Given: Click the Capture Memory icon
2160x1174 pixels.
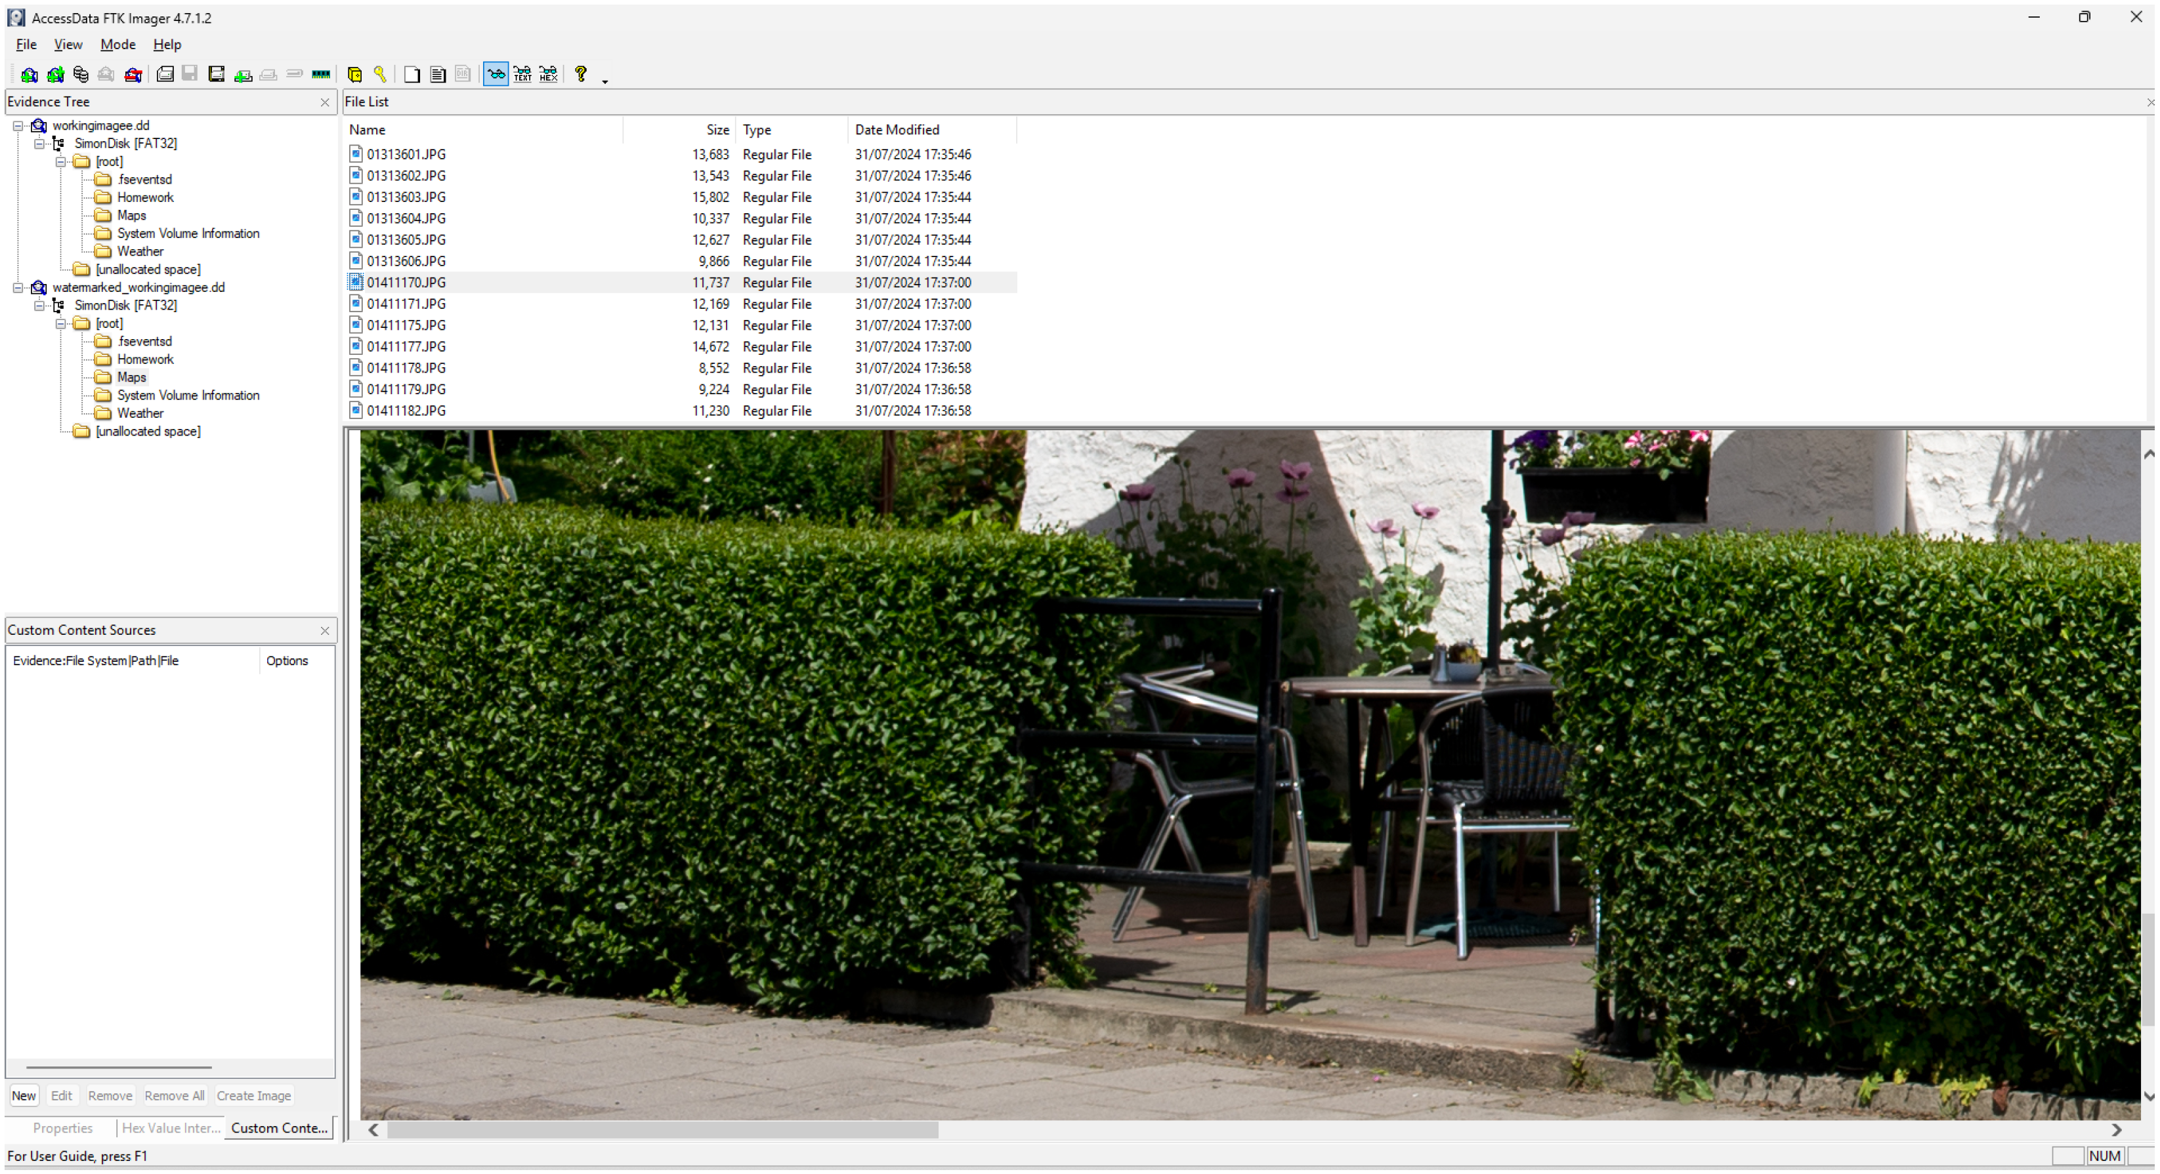Looking at the screenshot, I should tap(320, 75).
